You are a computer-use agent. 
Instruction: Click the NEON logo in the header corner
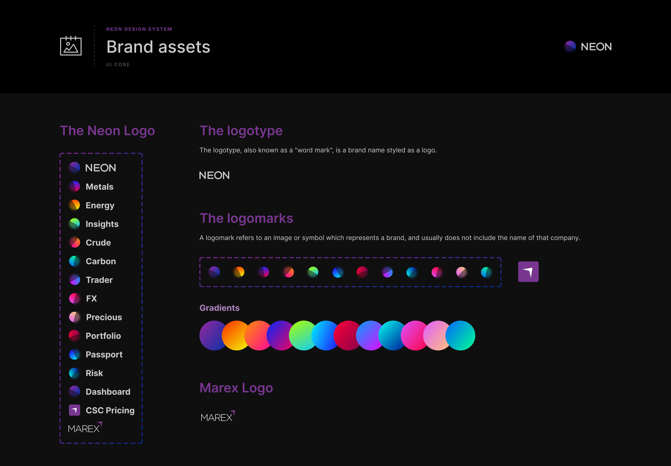click(588, 46)
